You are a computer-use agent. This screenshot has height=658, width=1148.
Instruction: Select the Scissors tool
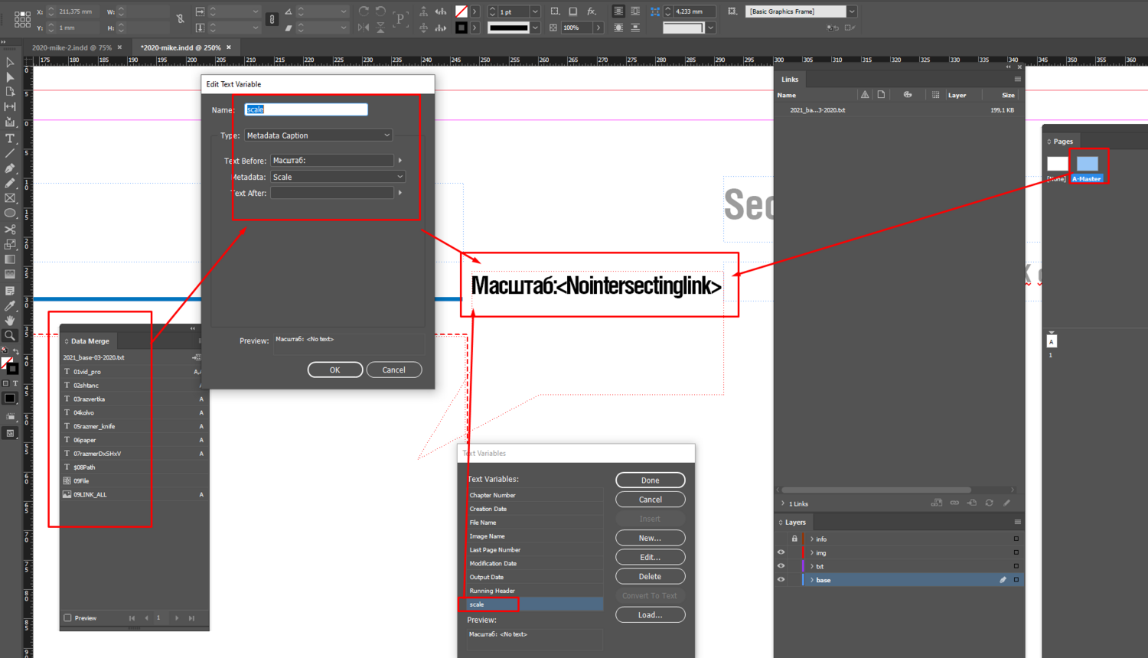pyautogui.click(x=10, y=230)
